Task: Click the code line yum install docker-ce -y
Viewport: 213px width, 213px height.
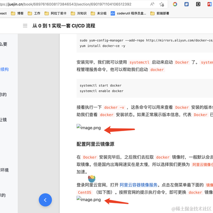Action: click(102, 46)
